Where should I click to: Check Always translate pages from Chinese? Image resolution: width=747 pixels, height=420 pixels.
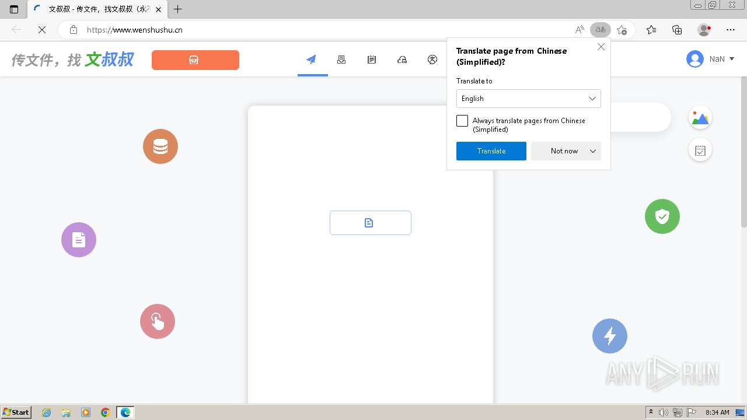tap(462, 121)
